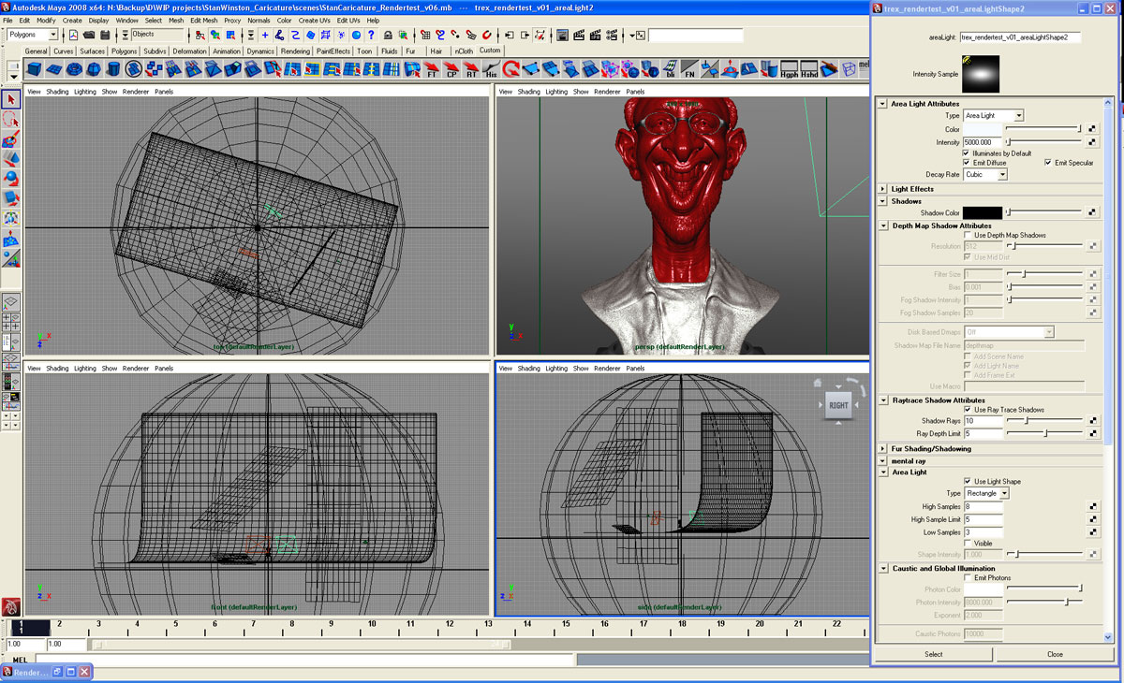This screenshot has width=1124, height=683.
Task: Toggle Use Ray Trace Shadows checkbox
Action: pos(968,410)
